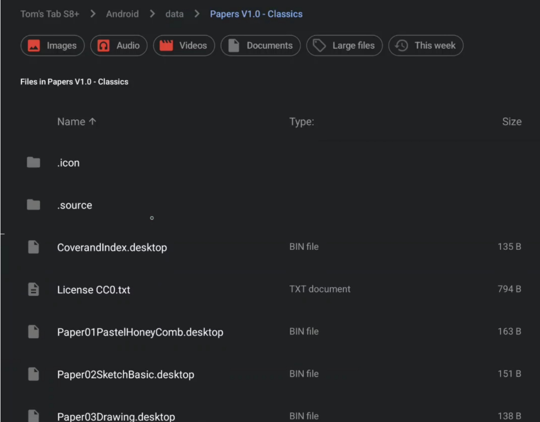This screenshot has height=422, width=540.
Task: Click the Audio headphone icon
Action: 103,46
